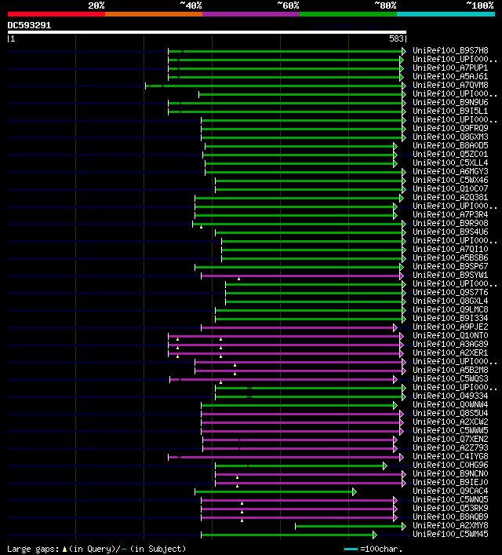Select the UniRef100_A5BSB6 label
This screenshot has height=555, width=502.
(x=450, y=257)
